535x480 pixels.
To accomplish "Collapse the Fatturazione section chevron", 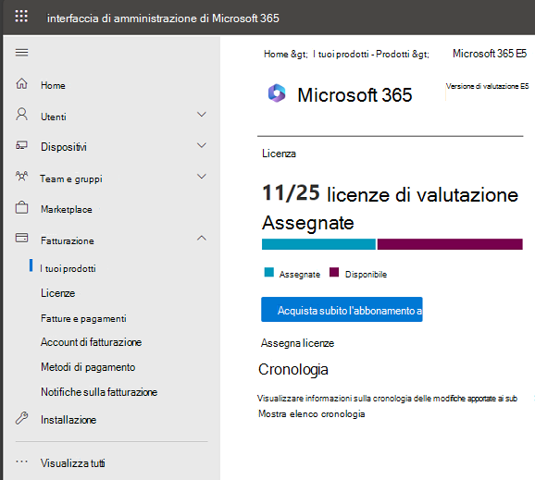I will (202, 238).
